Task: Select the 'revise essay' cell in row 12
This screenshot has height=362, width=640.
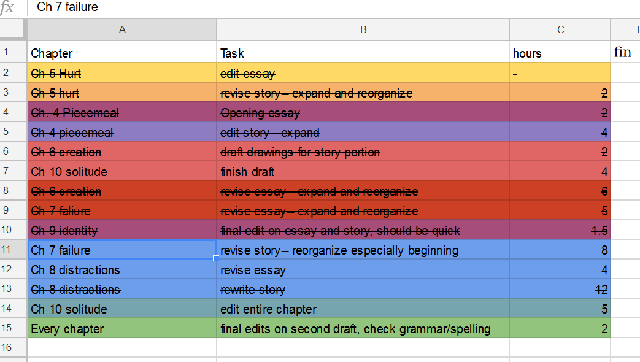Action: pyautogui.click(x=363, y=270)
